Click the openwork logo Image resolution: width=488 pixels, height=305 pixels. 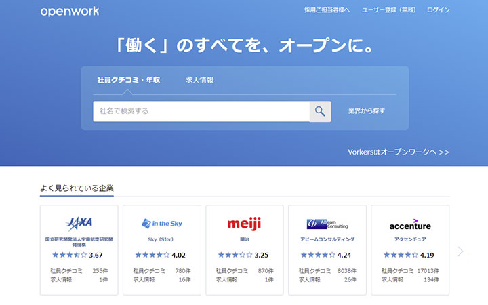[x=69, y=11]
